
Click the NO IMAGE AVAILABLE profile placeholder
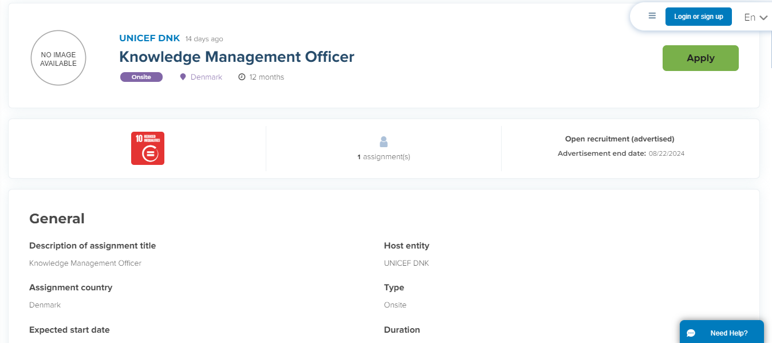[58, 58]
